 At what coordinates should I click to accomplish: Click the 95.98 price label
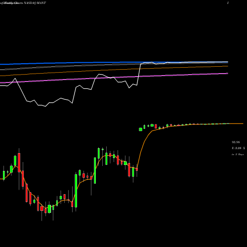click(236, 142)
